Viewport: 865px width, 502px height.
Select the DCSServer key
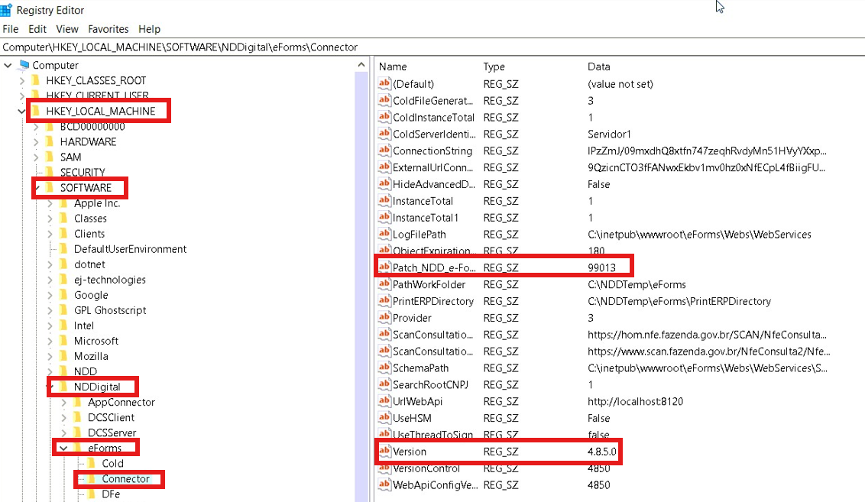point(112,433)
